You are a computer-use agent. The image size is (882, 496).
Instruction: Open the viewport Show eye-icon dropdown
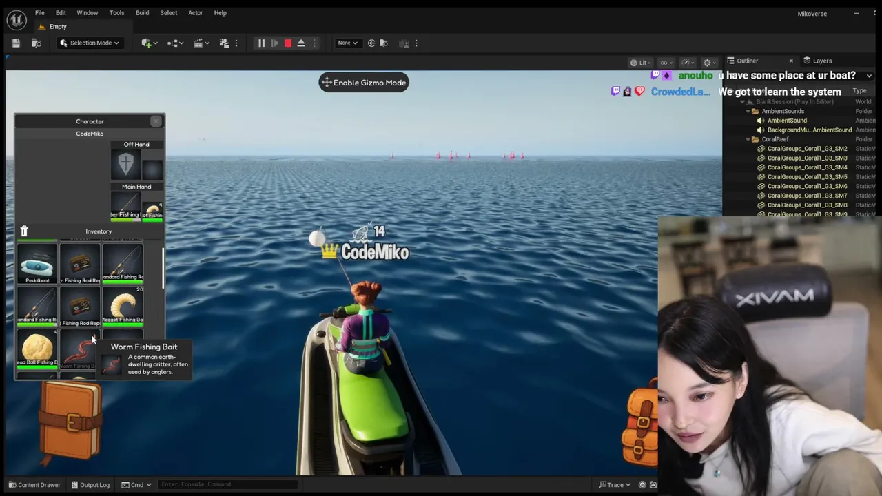[x=665, y=63]
